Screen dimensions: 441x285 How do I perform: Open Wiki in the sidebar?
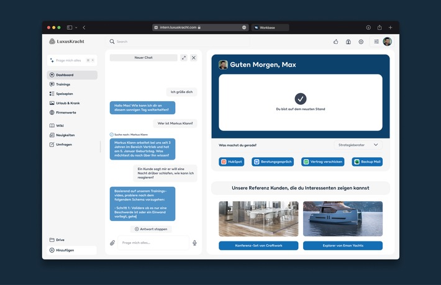pos(60,125)
